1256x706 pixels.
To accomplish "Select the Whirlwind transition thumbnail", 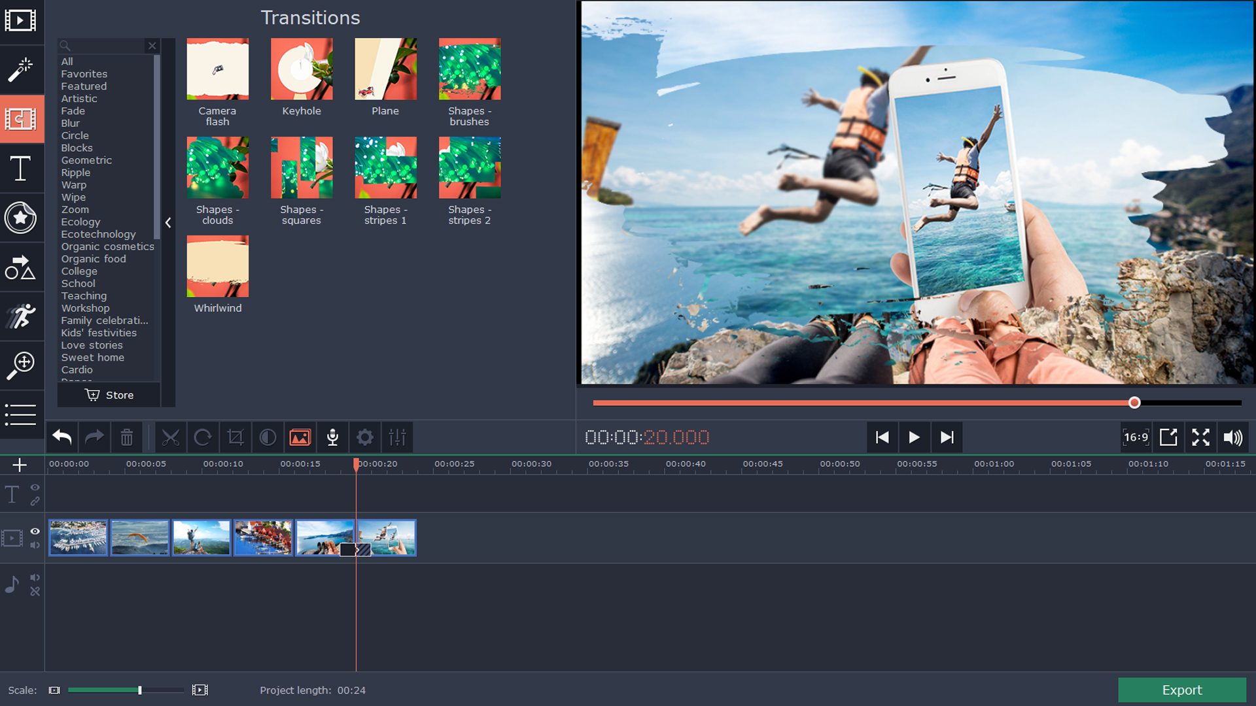I will coord(217,266).
